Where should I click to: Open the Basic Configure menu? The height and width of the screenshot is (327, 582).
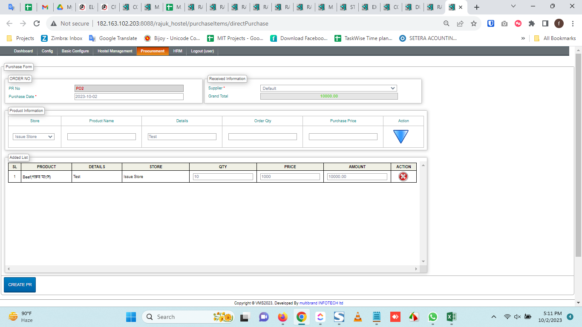(x=75, y=51)
